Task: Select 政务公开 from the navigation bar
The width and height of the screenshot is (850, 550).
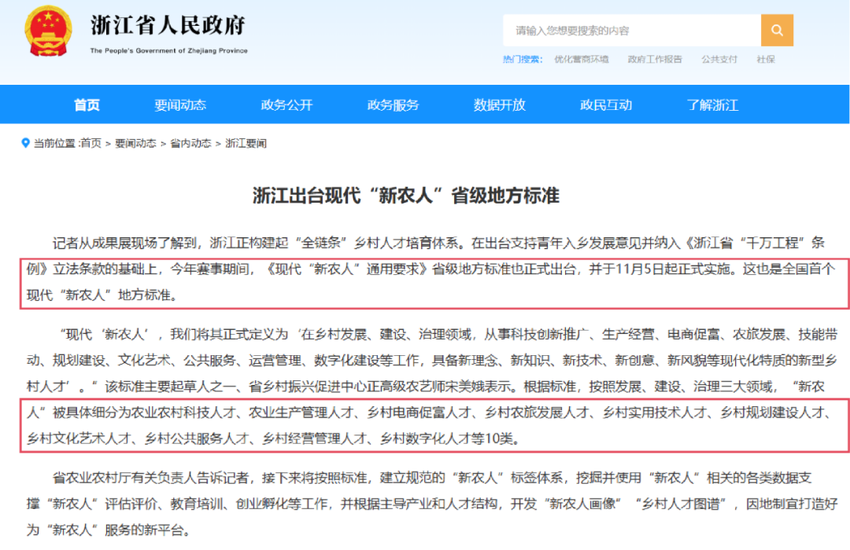Action: [x=286, y=104]
